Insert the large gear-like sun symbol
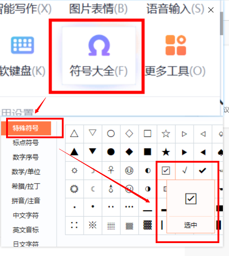 point(74,189)
